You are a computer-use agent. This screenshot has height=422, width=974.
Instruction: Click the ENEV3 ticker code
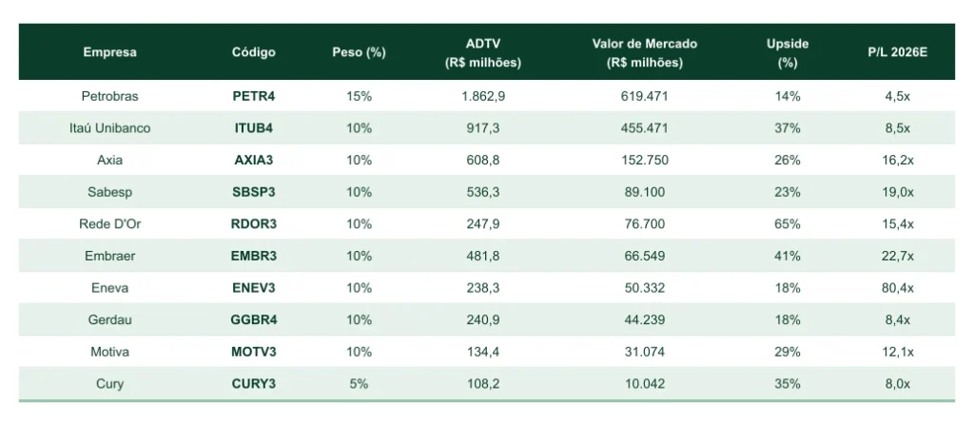tap(253, 288)
